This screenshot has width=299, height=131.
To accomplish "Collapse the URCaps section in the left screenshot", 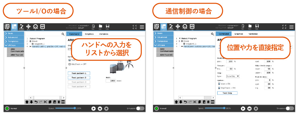I will [14, 45].
